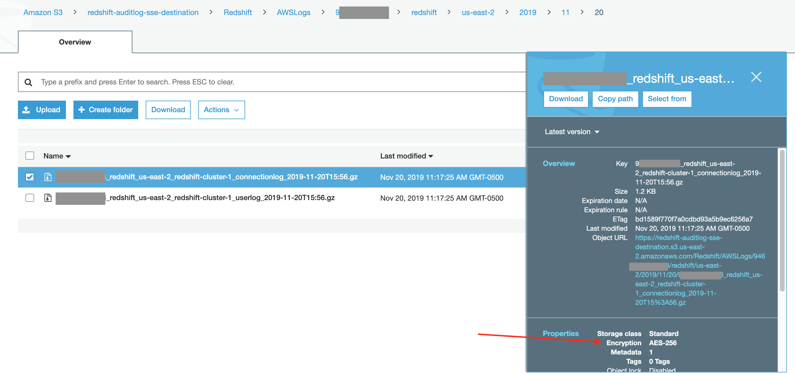The height and width of the screenshot is (373, 795).
Task: Toggle the select-all checkbox in header
Action: point(29,156)
